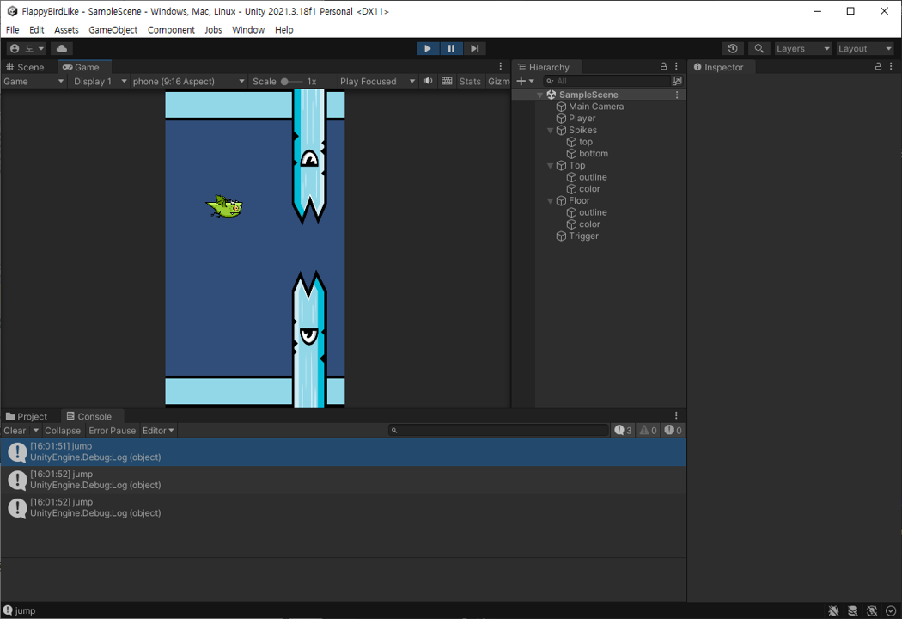Image resolution: width=902 pixels, height=619 pixels.
Task: Open the global search magnifier icon
Action: (759, 48)
